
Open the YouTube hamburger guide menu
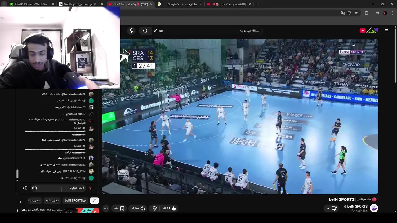[386, 31]
